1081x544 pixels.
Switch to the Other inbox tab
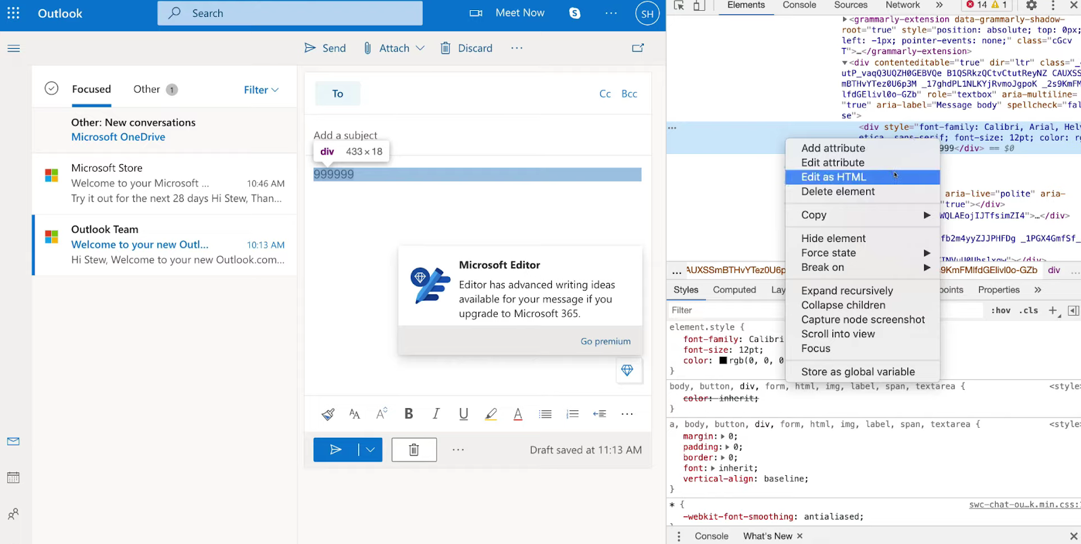(x=147, y=89)
